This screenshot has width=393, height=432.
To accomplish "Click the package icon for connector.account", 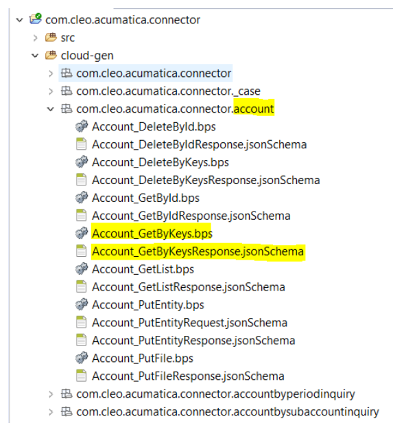I will click(x=67, y=109).
